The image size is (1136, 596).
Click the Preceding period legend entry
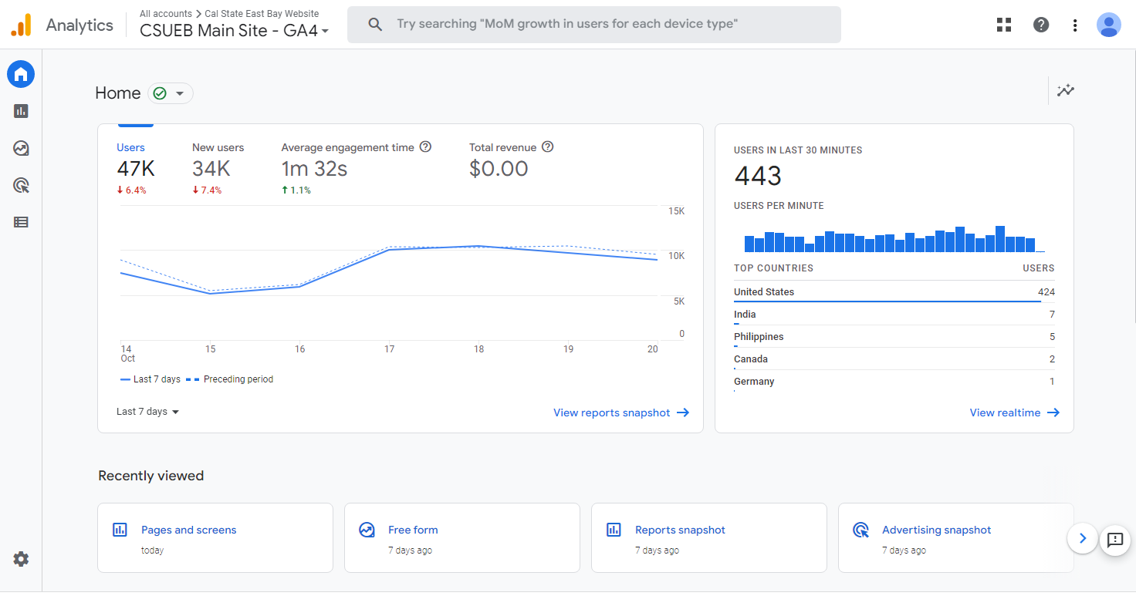click(x=229, y=379)
